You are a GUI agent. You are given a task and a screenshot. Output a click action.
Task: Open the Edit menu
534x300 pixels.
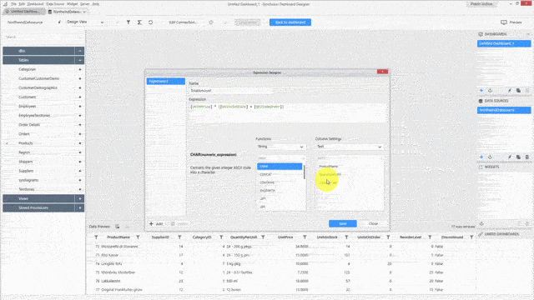pyautogui.click(x=22, y=4)
